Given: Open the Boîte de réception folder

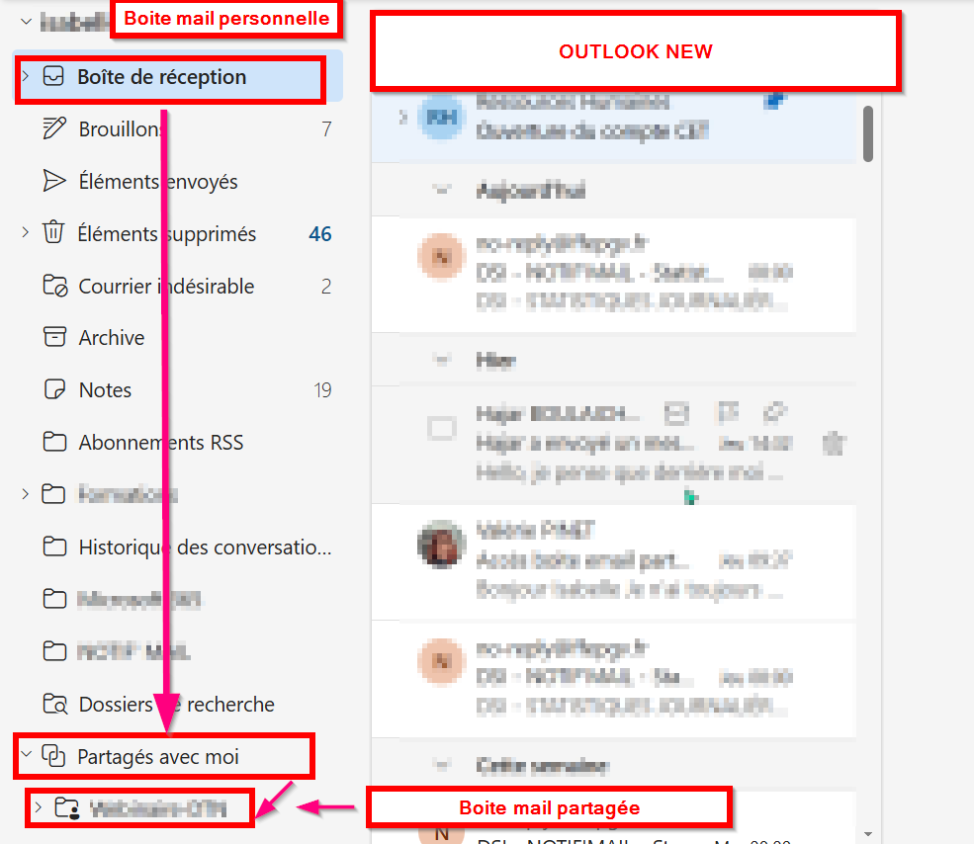Looking at the screenshot, I should [178, 77].
